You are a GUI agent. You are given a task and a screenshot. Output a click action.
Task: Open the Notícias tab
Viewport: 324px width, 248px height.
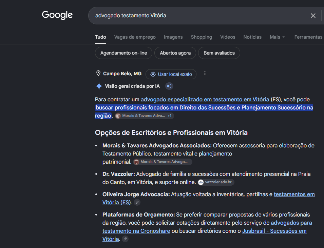pyautogui.click(x=252, y=37)
